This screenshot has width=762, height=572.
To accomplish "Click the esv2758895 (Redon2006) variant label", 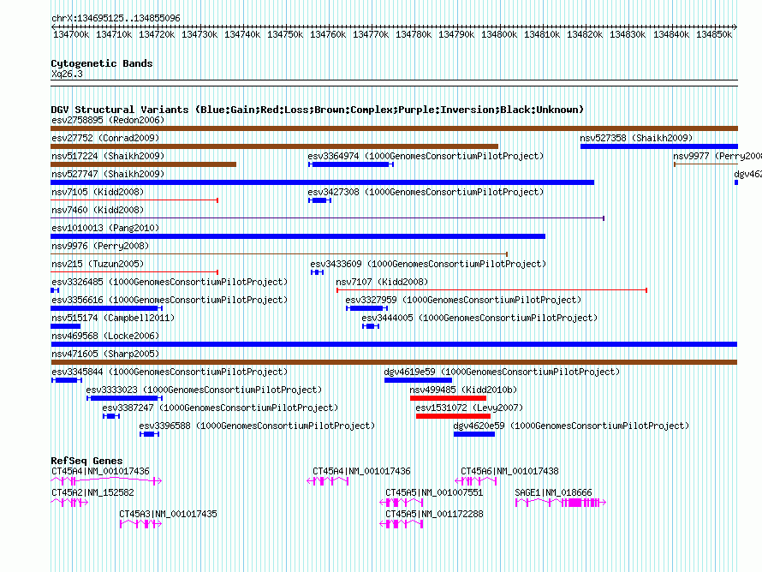I will pos(108,120).
